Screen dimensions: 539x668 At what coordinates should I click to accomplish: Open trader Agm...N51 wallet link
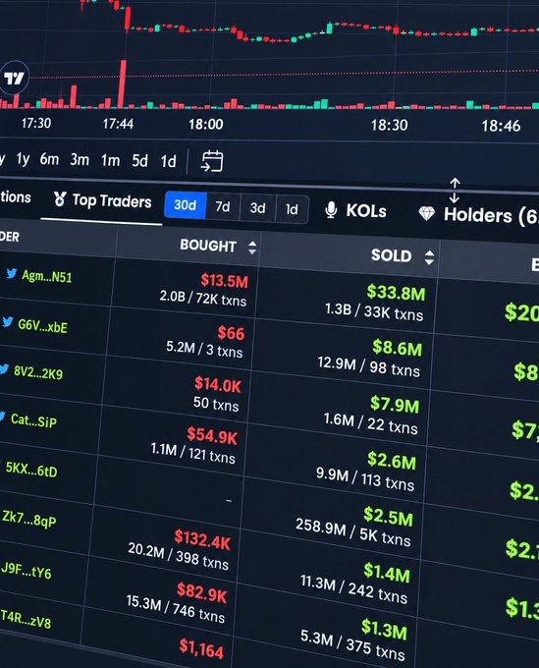click(x=47, y=276)
